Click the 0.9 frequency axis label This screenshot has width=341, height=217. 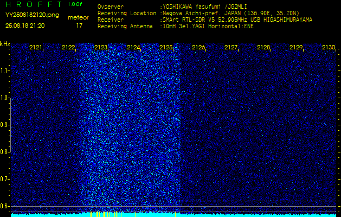4,125
